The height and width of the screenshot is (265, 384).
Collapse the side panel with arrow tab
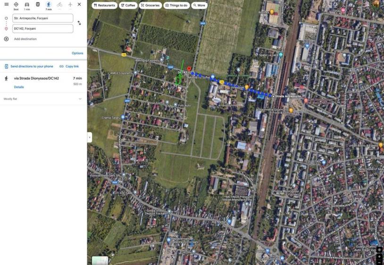point(90,137)
